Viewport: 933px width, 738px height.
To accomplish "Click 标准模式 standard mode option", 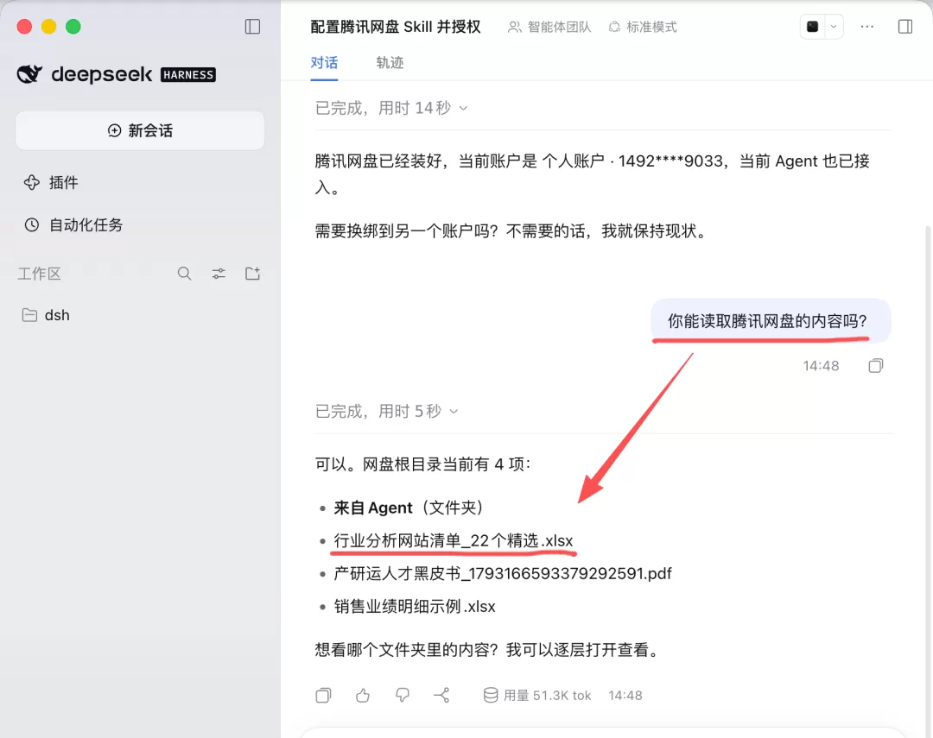I will [643, 27].
